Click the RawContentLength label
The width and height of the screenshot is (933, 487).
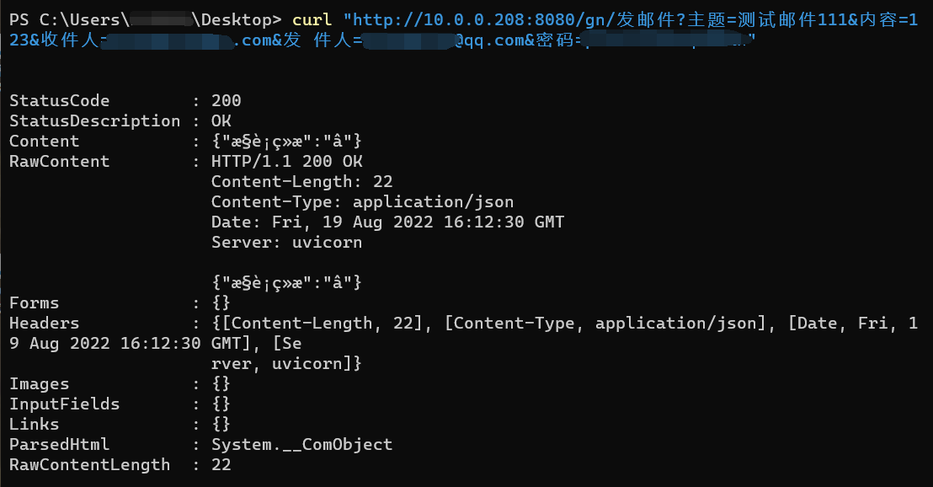pyautogui.click(x=89, y=464)
